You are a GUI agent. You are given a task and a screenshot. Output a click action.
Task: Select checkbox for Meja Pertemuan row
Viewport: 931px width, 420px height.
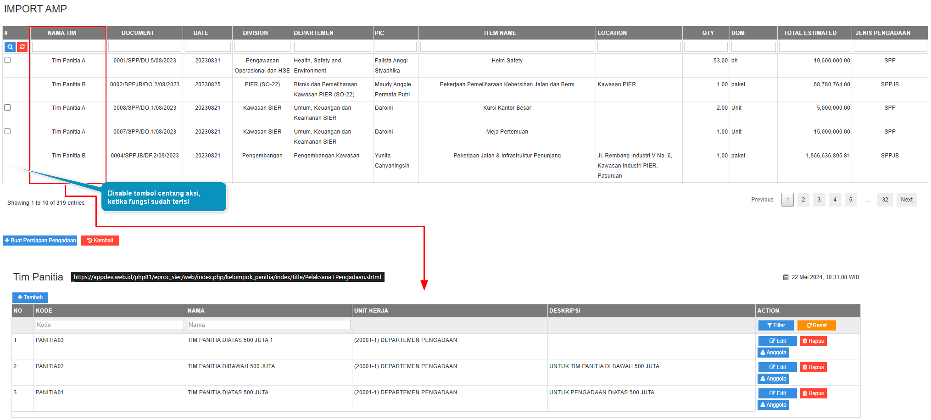click(7, 131)
